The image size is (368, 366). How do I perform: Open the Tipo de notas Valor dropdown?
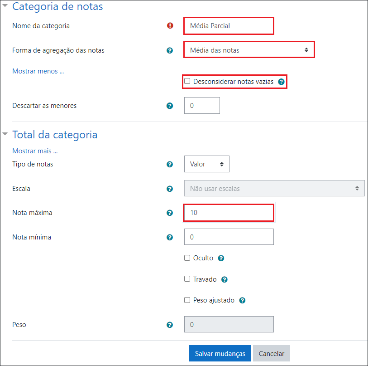[206, 164]
